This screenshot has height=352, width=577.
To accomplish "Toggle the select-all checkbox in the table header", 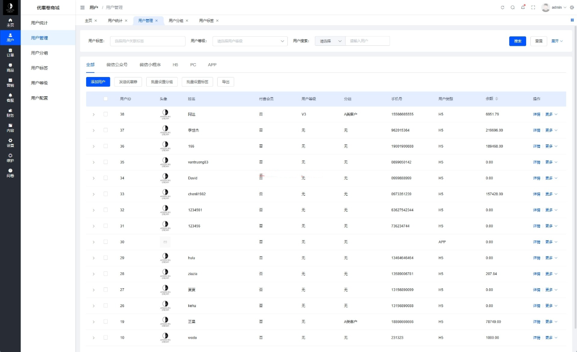I will 106,99.
